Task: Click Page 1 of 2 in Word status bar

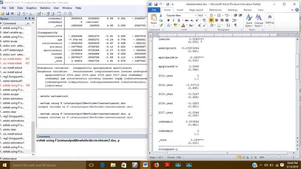Action: pyautogui.click(x=156, y=158)
